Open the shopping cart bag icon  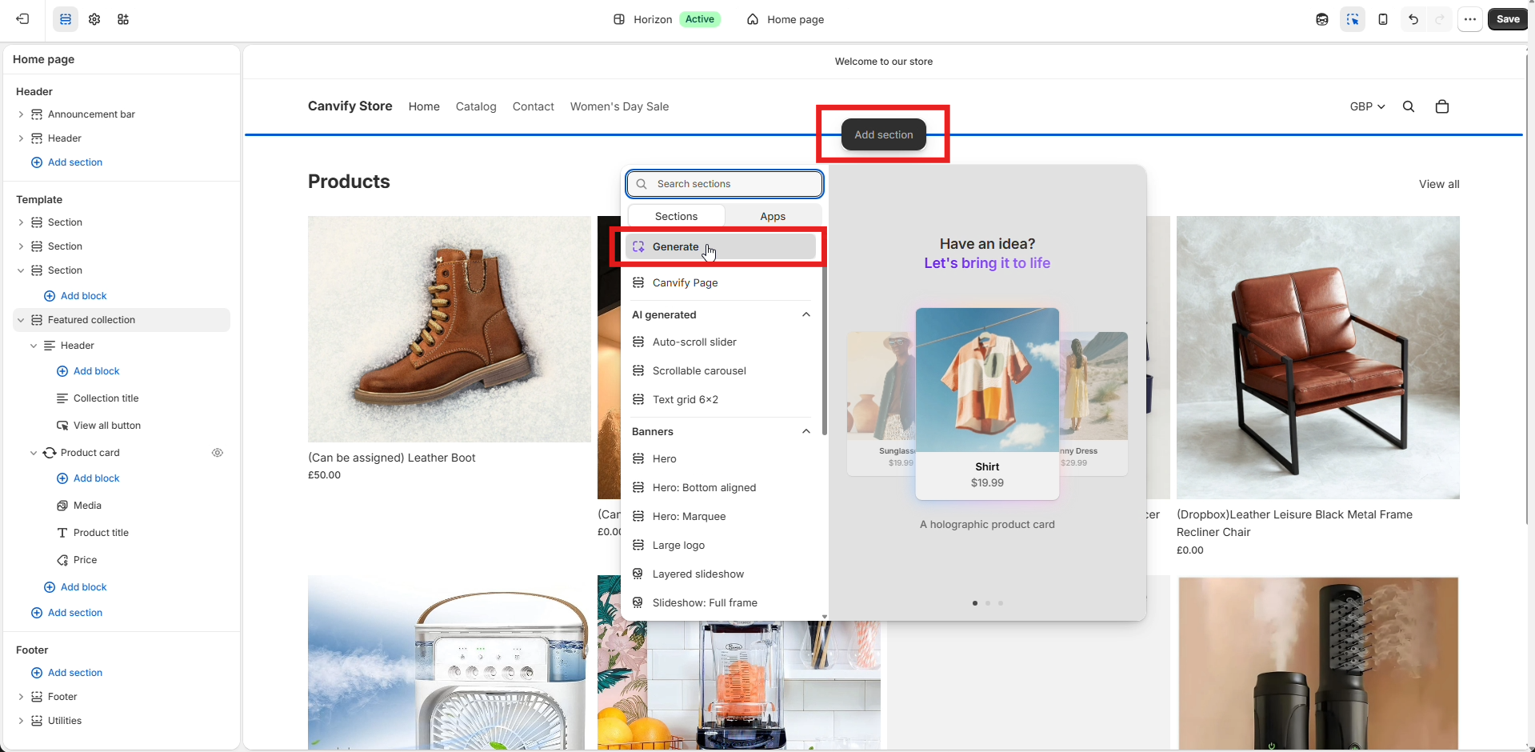(1442, 106)
